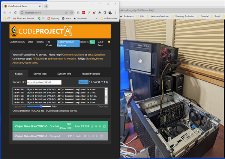The height and width of the screenshot is (159, 225).
Task: Click the rocket extension icon
Action: (x=94, y=13)
